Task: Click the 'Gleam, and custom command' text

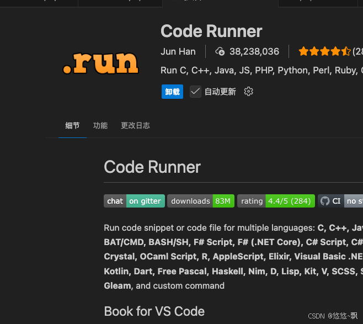Action: pos(164,286)
